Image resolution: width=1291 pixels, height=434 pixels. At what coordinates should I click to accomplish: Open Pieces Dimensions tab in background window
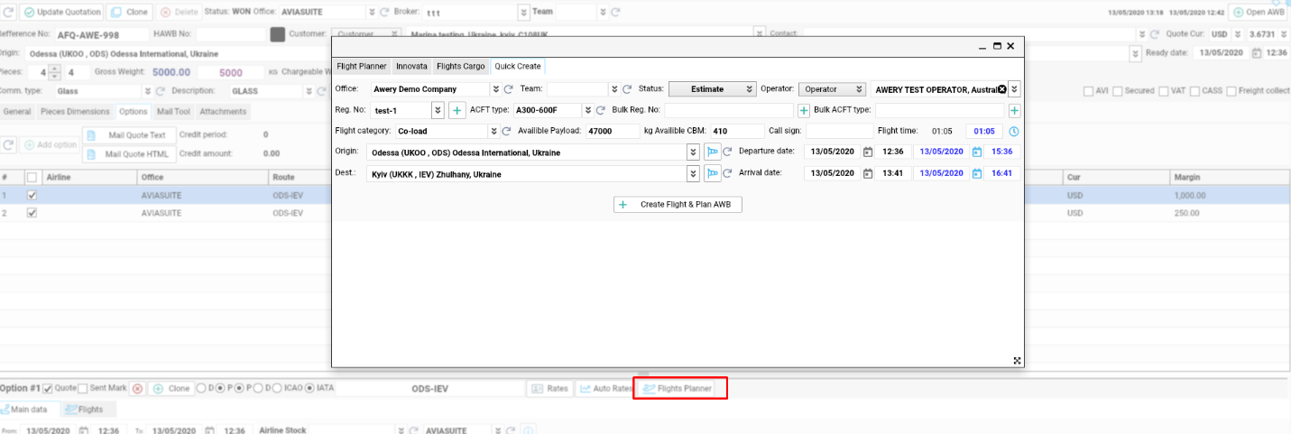[77, 112]
